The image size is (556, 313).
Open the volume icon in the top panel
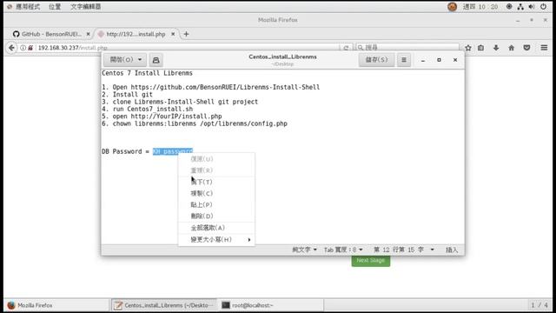tap(532, 7)
